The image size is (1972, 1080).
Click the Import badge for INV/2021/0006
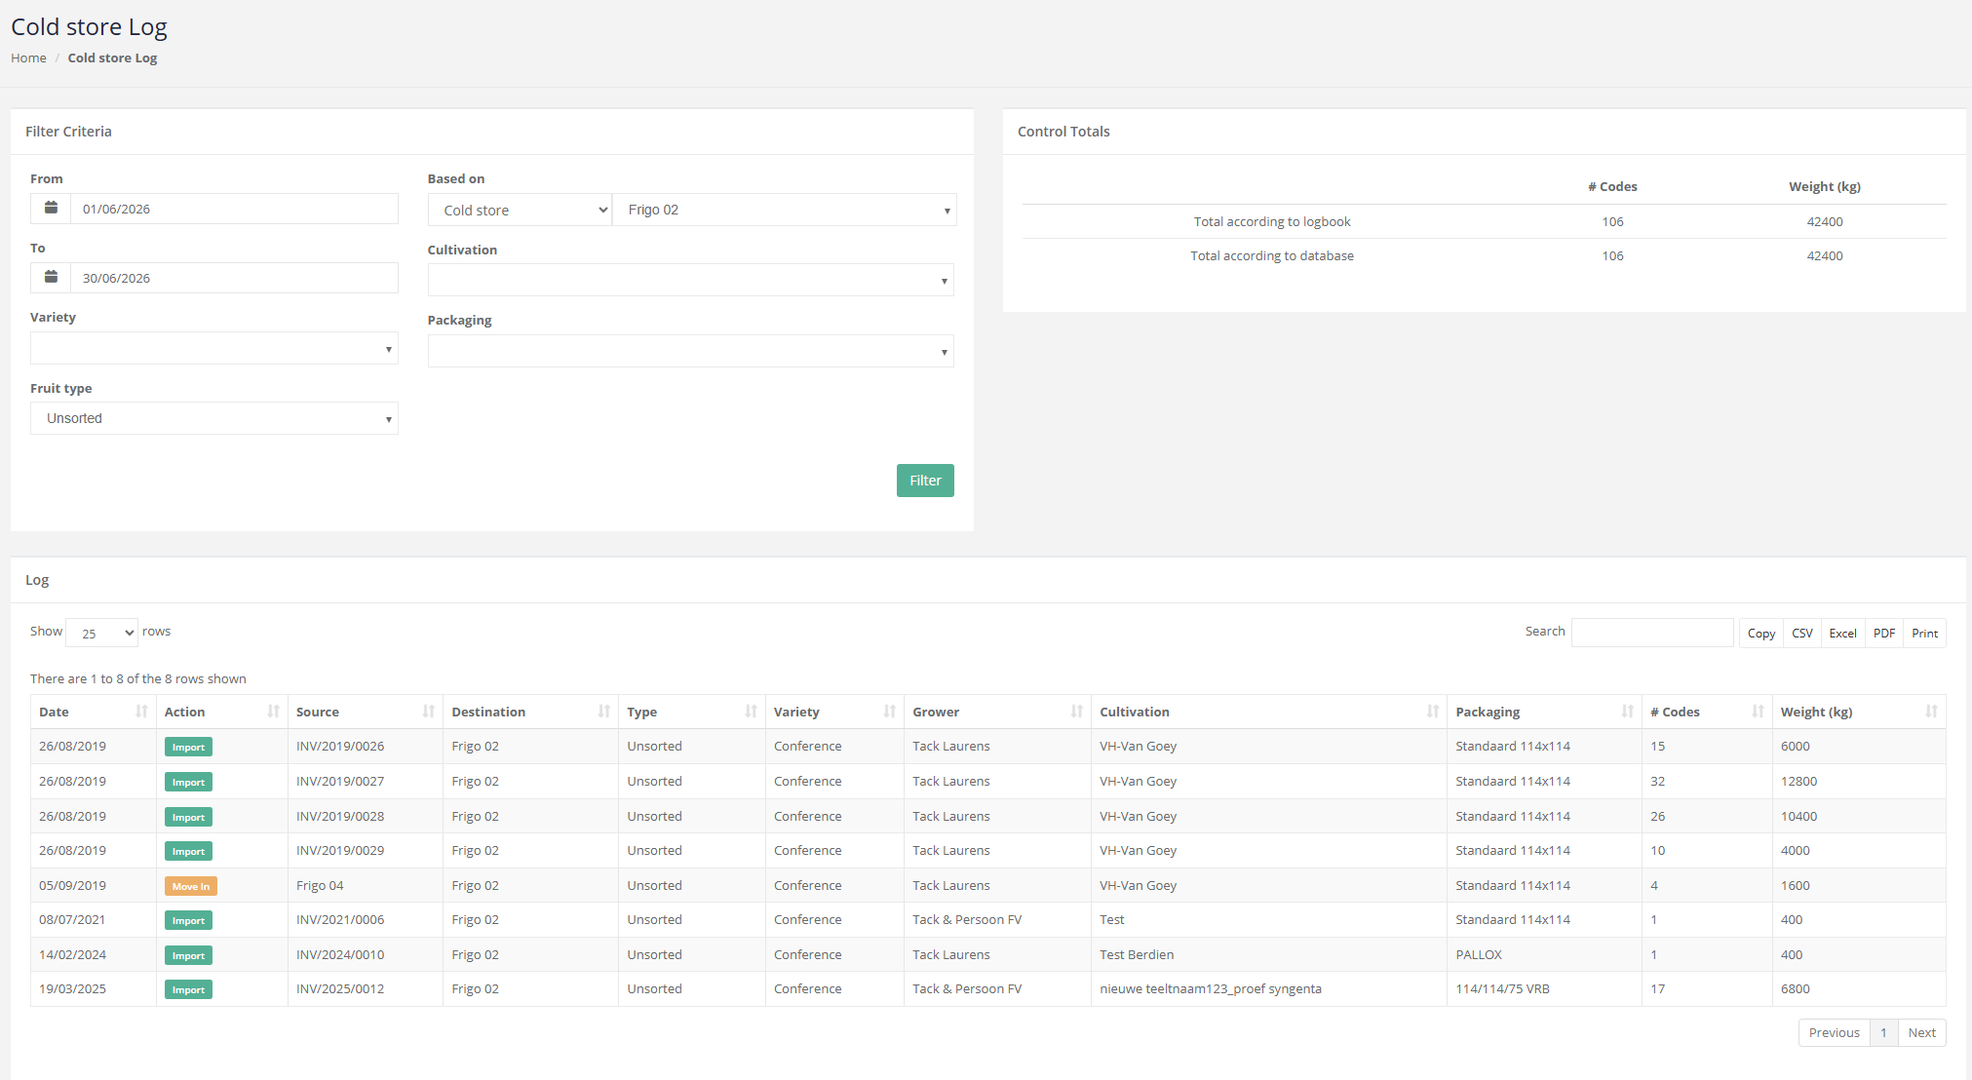point(188,920)
